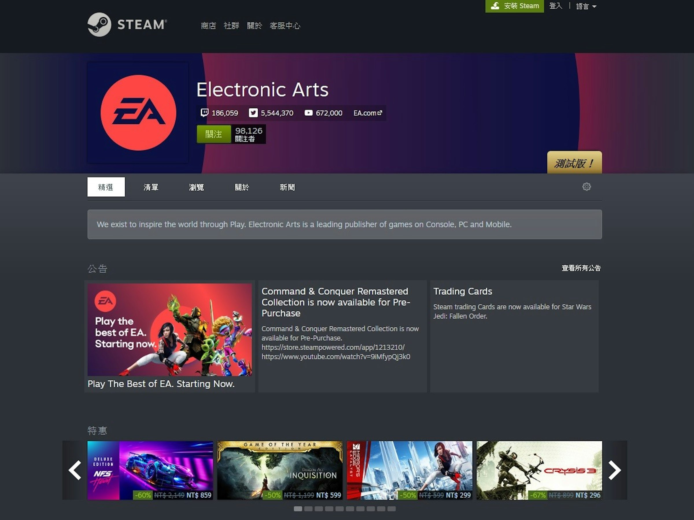
Task: Click the NT$ 599 discounted price
Action: pyautogui.click(x=328, y=495)
